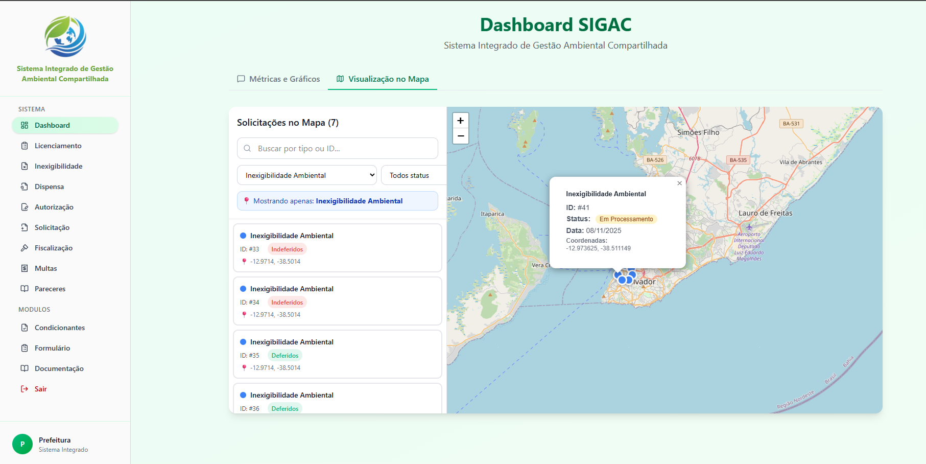Open the Inexigibilidade Ambiental filter dropdown
This screenshot has height=464, width=926.
click(306, 175)
